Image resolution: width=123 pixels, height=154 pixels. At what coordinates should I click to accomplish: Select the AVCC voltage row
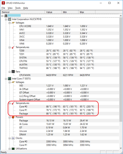tap(69, 33)
